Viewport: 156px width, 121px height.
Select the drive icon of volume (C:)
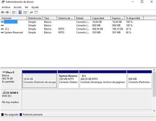(2, 29)
